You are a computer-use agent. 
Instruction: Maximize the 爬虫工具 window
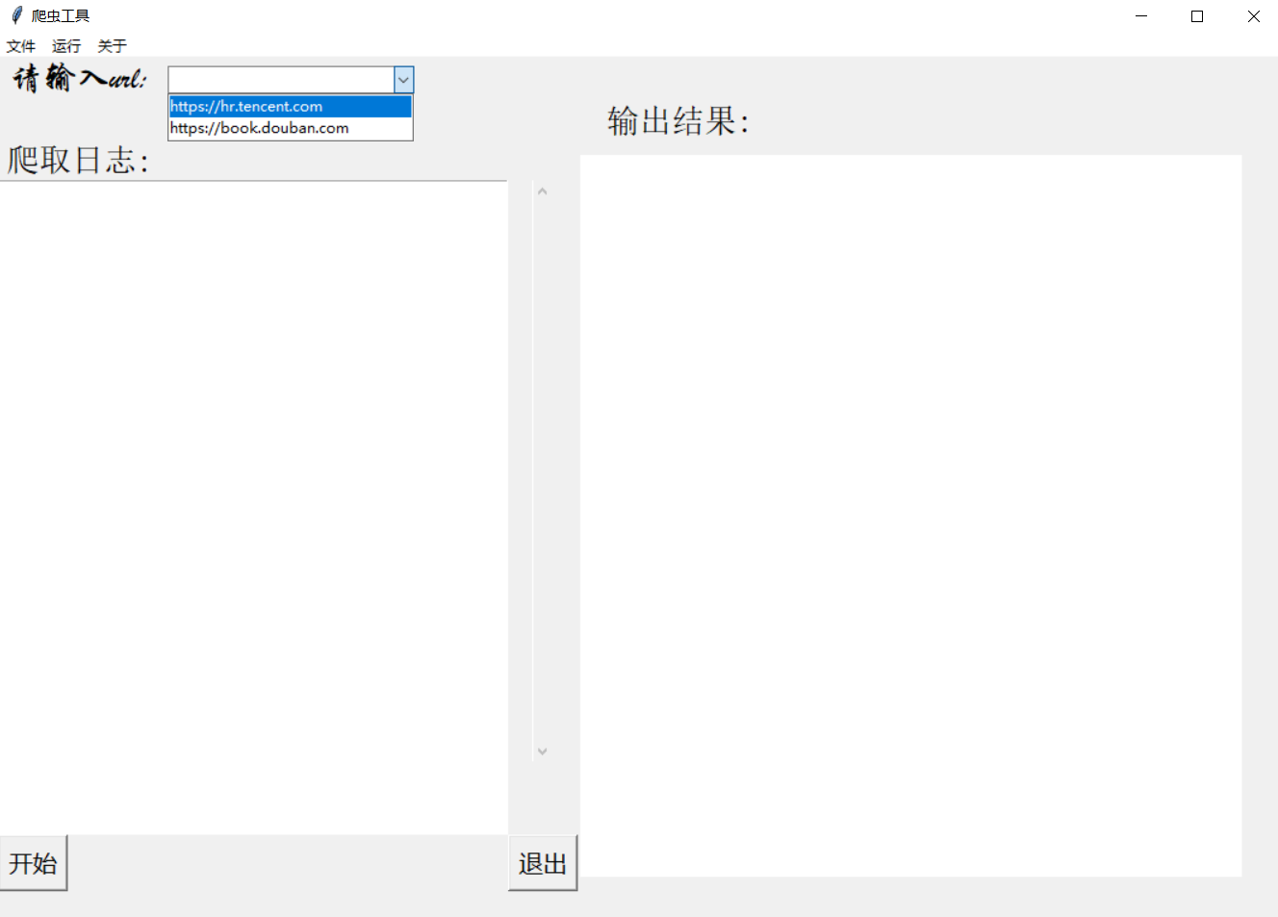click(x=1197, y=15)
